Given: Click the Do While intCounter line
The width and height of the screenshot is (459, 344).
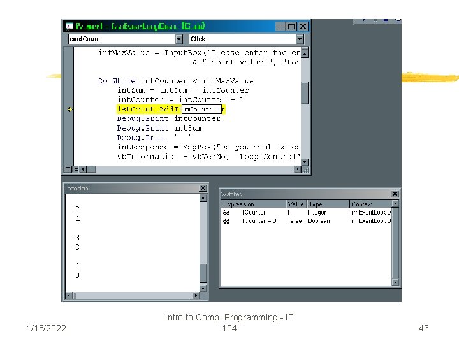Looking at the screenshot, I should point(176,81).
